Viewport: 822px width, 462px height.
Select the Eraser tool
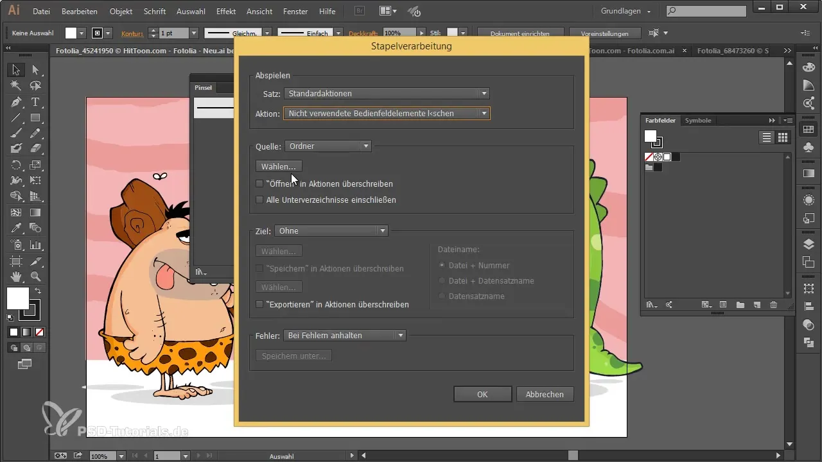(35, 148)
